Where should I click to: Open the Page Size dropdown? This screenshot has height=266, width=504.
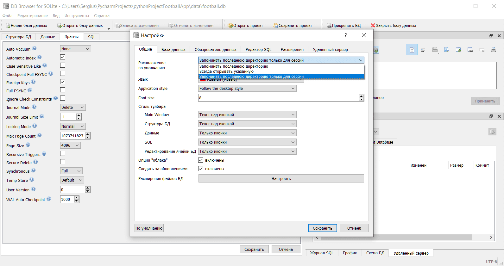coord(70,145)
